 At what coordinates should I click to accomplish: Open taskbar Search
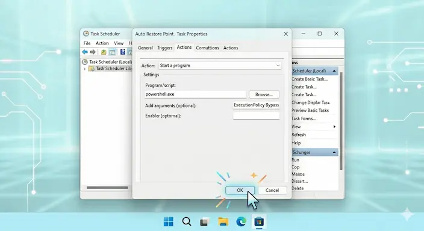coord(187,222)
